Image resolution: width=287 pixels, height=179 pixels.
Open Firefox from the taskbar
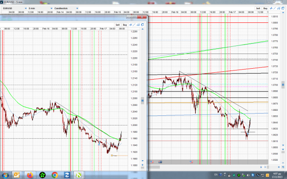(x=30, y=175)
